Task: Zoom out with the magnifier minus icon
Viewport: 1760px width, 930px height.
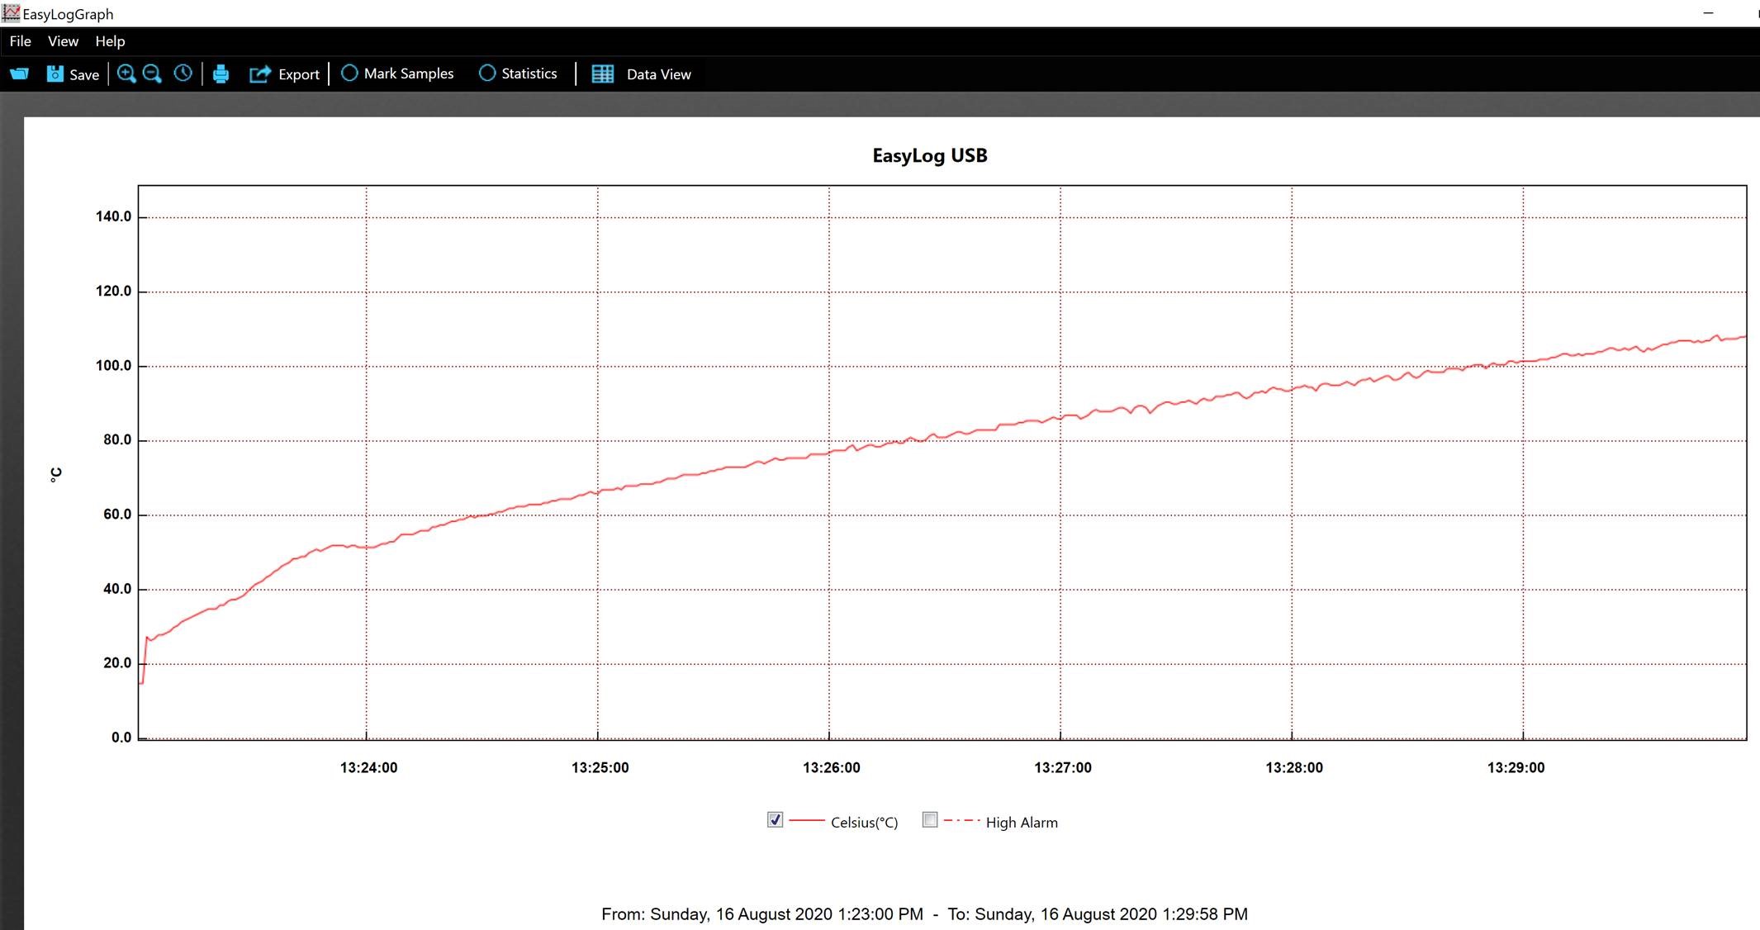Action: pos(152,74)
